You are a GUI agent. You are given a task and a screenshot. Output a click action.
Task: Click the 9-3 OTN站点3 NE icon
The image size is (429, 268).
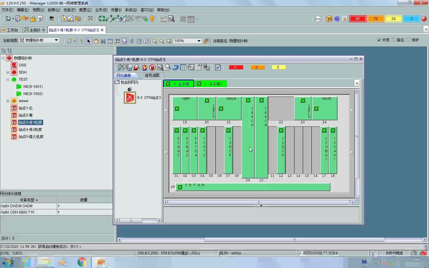click(x=130, y=98)
